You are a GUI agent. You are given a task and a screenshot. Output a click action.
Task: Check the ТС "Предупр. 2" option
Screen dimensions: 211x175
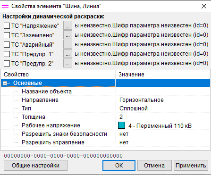pos(7,63)
